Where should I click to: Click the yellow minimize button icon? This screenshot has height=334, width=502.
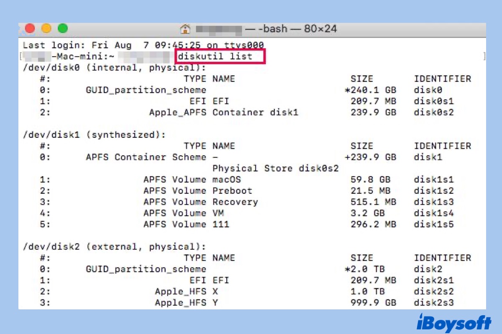pos(46,28)
